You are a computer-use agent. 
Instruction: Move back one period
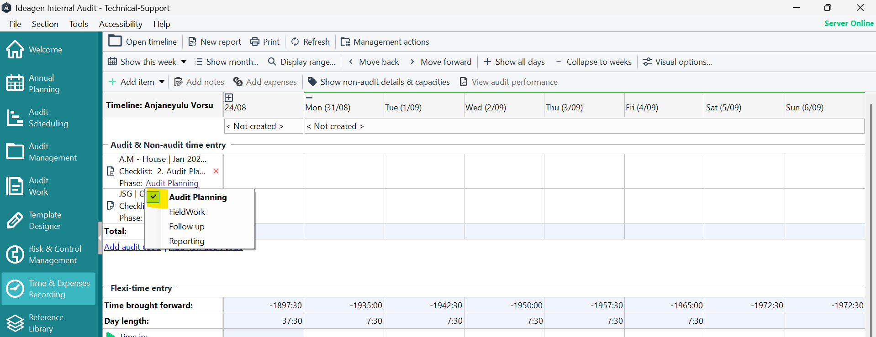point(373,62)
